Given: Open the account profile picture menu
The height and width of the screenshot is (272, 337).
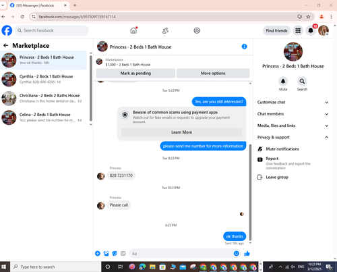Looking at the screenshot, I should [x=324, y=30].
